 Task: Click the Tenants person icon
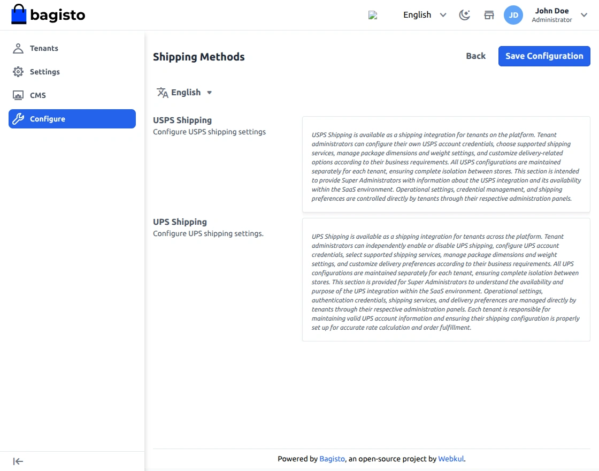coord(18,49)
